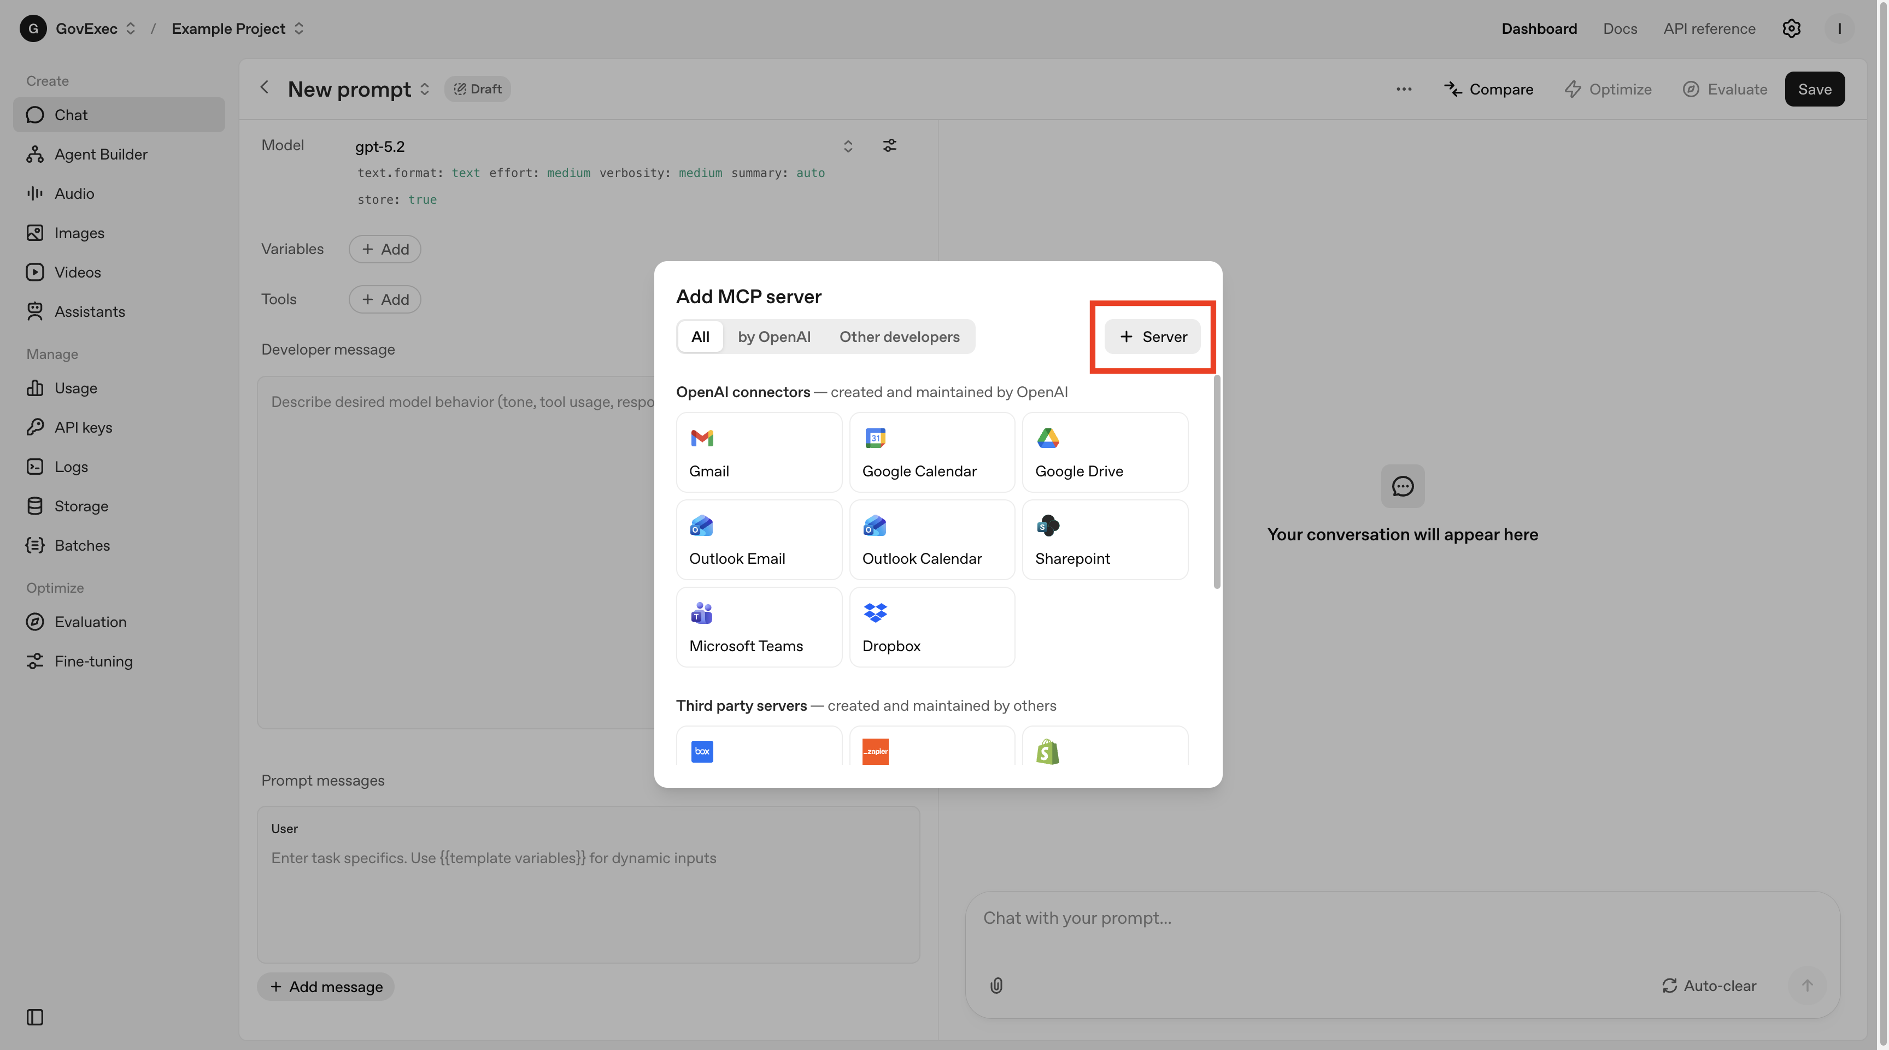Open model settings sliders icon

click(889, 146)
